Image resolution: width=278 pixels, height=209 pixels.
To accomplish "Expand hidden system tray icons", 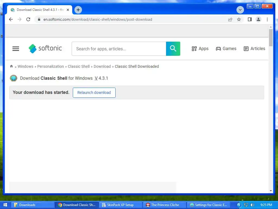I will point(239,205).
